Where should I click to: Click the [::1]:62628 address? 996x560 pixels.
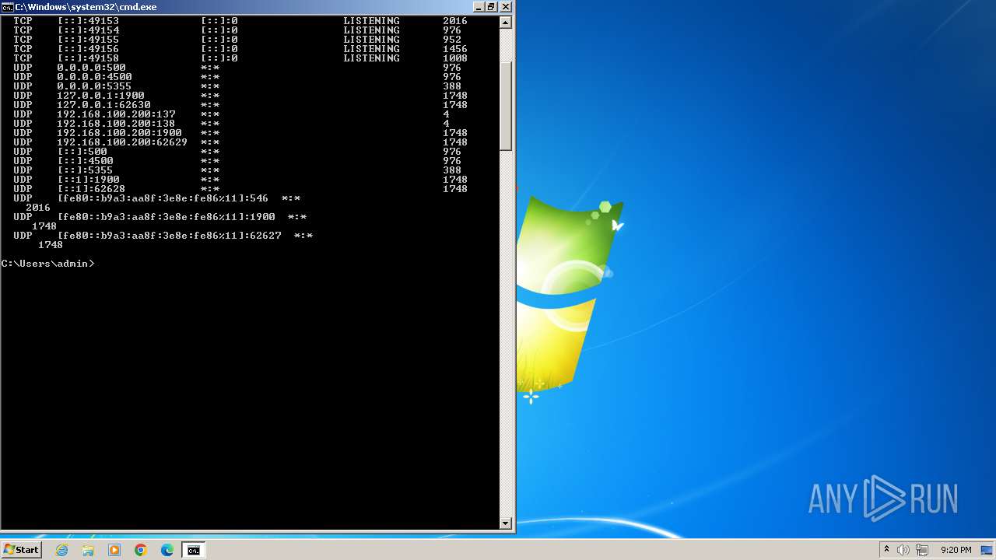tap(91, 189)
